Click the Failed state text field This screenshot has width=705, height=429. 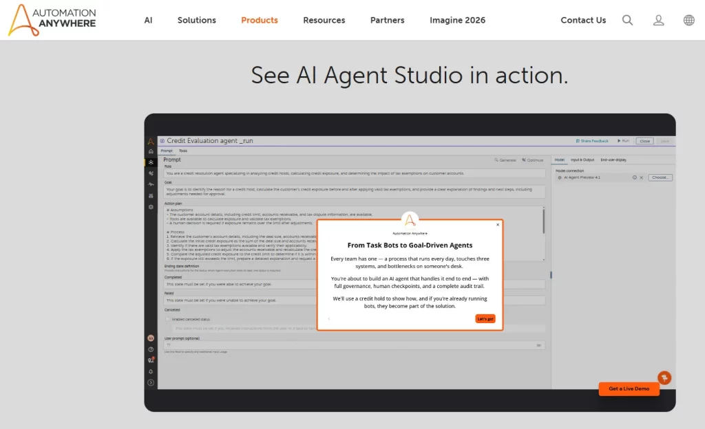[x=355, y=300]
